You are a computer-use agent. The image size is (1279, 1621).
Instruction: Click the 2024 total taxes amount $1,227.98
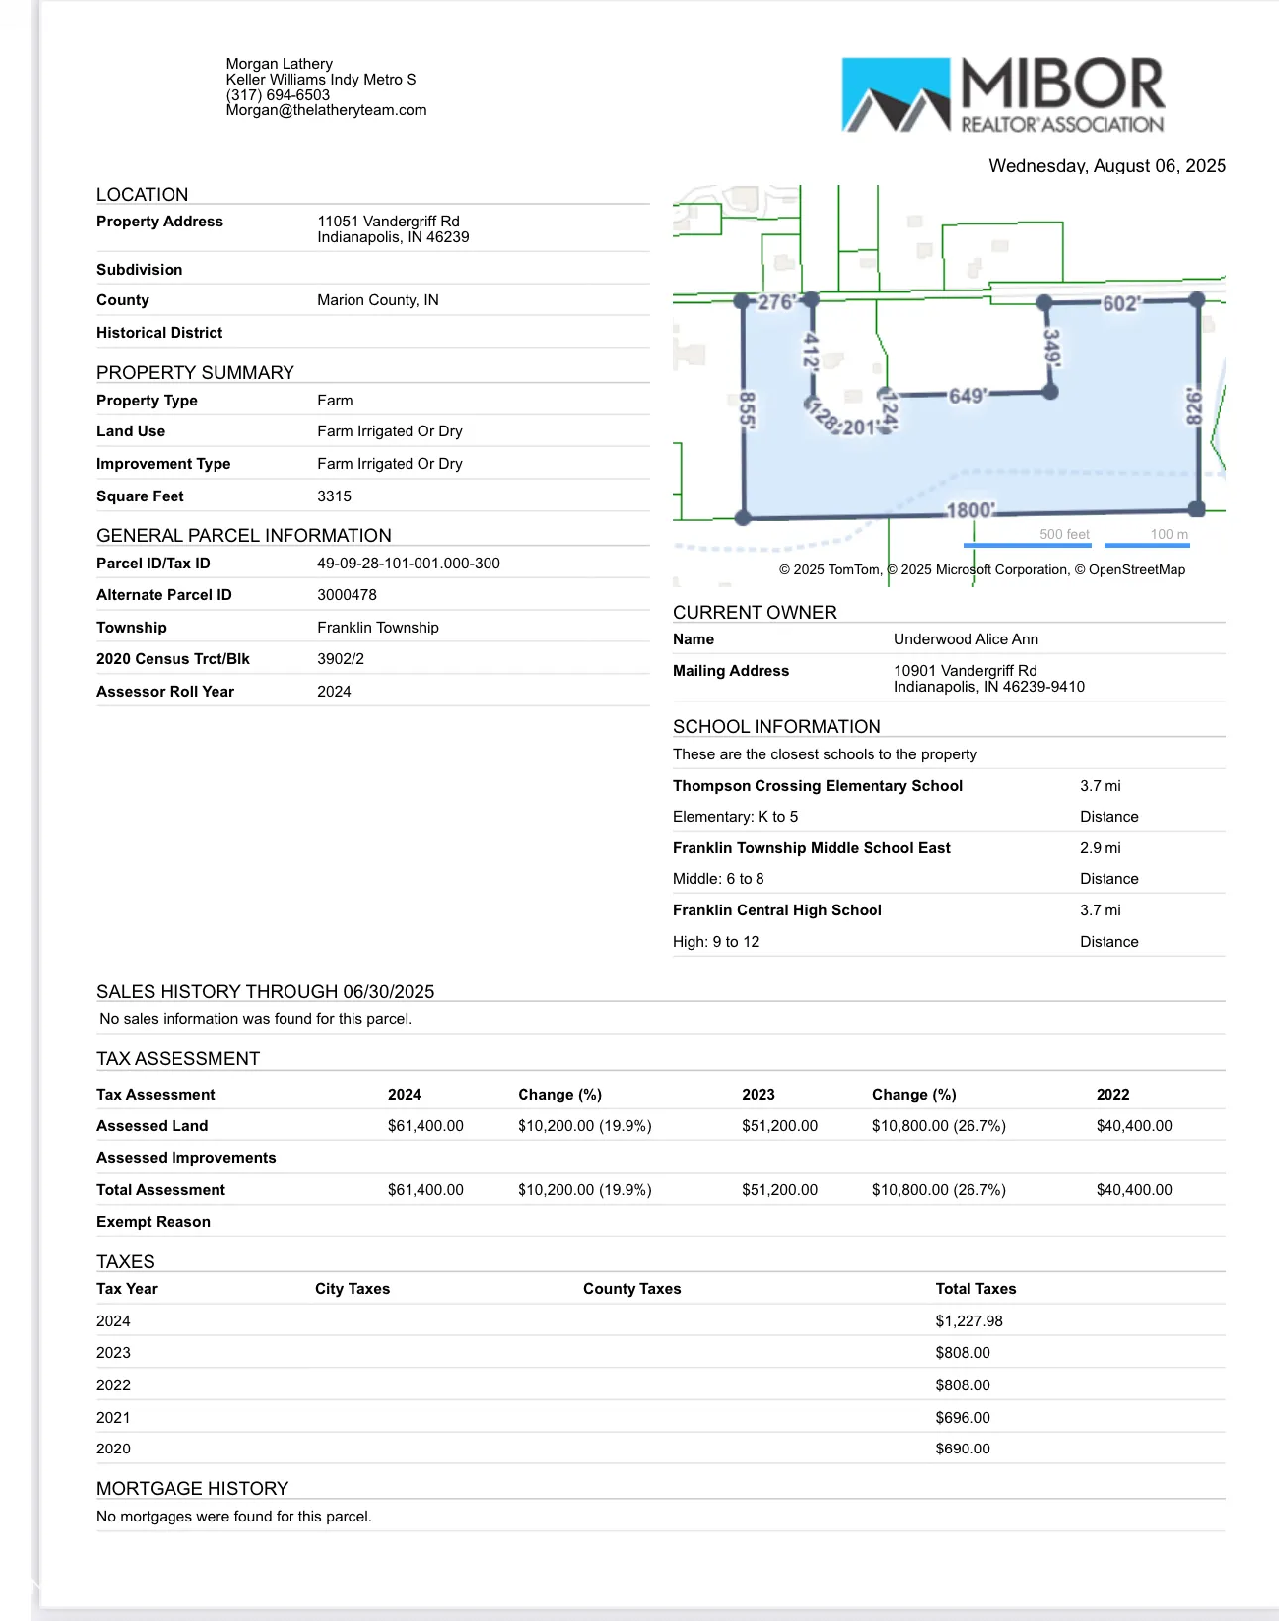969,1321
